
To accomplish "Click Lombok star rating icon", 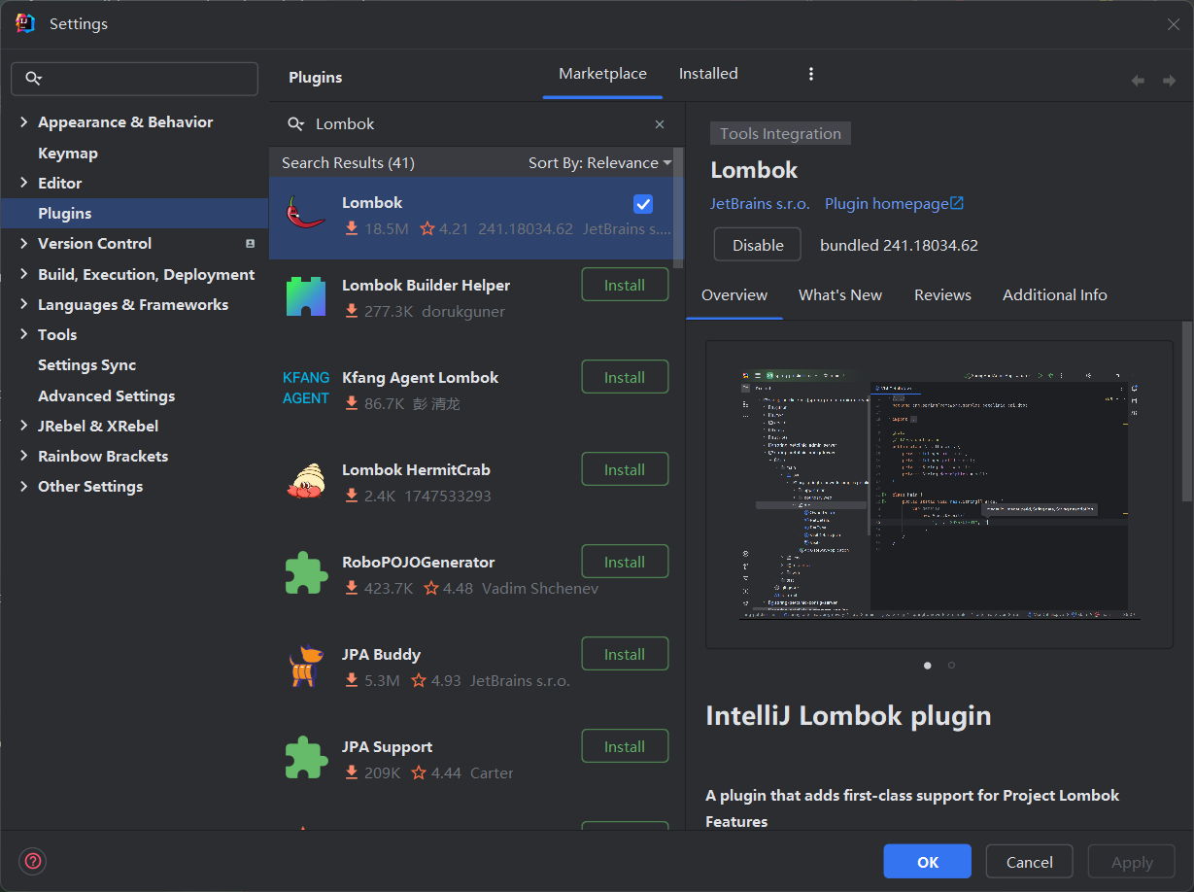I will click(x=427, y=229).
